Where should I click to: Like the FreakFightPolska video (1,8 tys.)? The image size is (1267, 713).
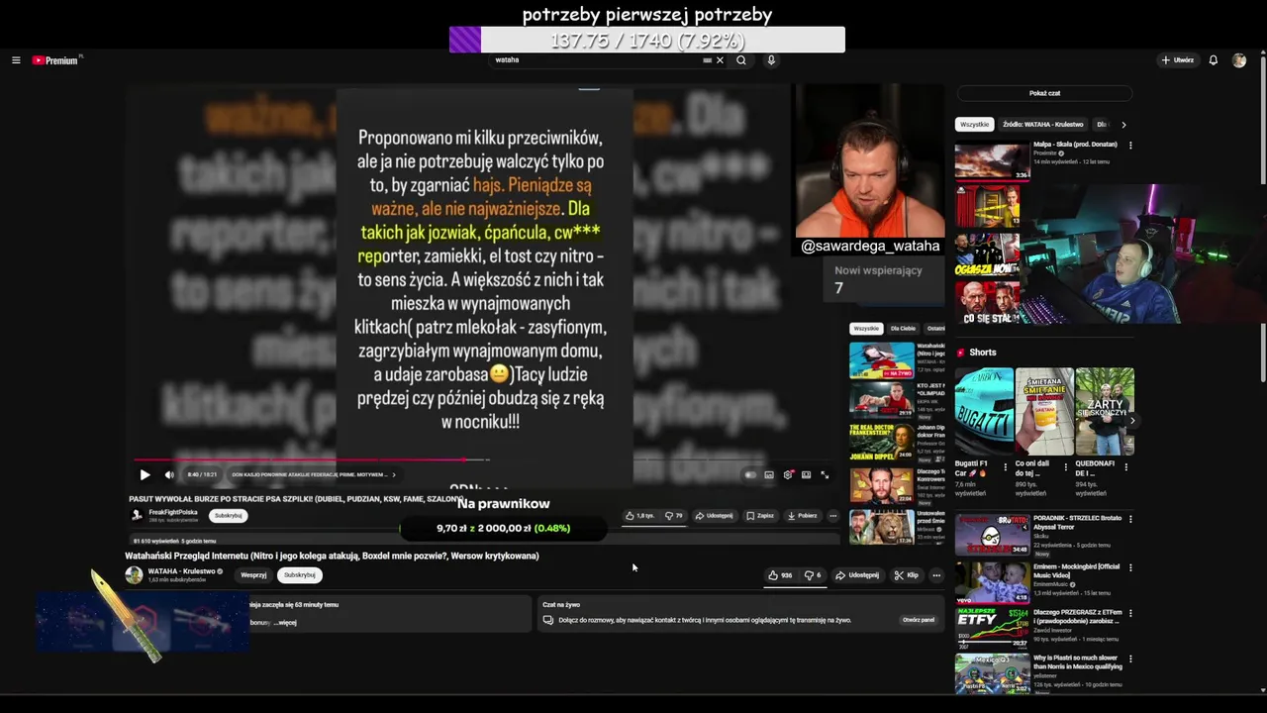(x=639, y=515)
